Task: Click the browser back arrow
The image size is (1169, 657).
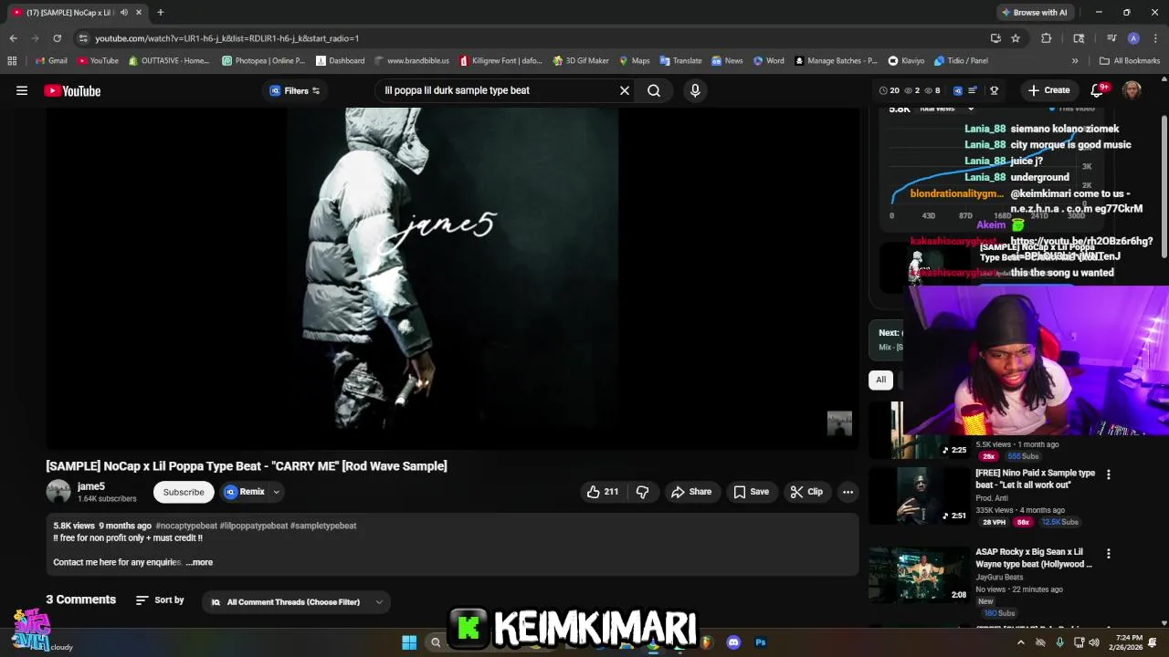Action: tap(13, 38)
